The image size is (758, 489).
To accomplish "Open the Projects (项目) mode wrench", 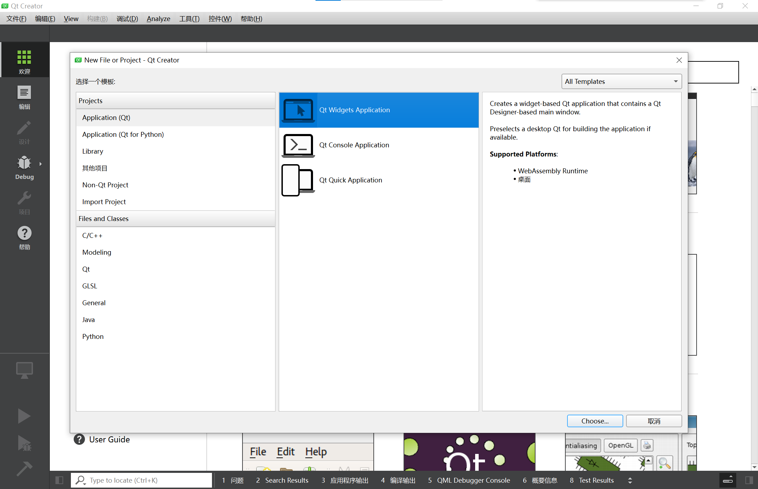I will (x=25, y=202).
